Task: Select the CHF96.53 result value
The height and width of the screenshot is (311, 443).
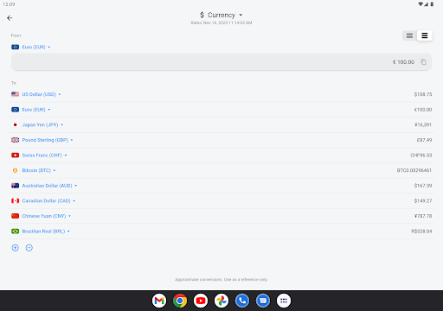Action: [421, 155]
